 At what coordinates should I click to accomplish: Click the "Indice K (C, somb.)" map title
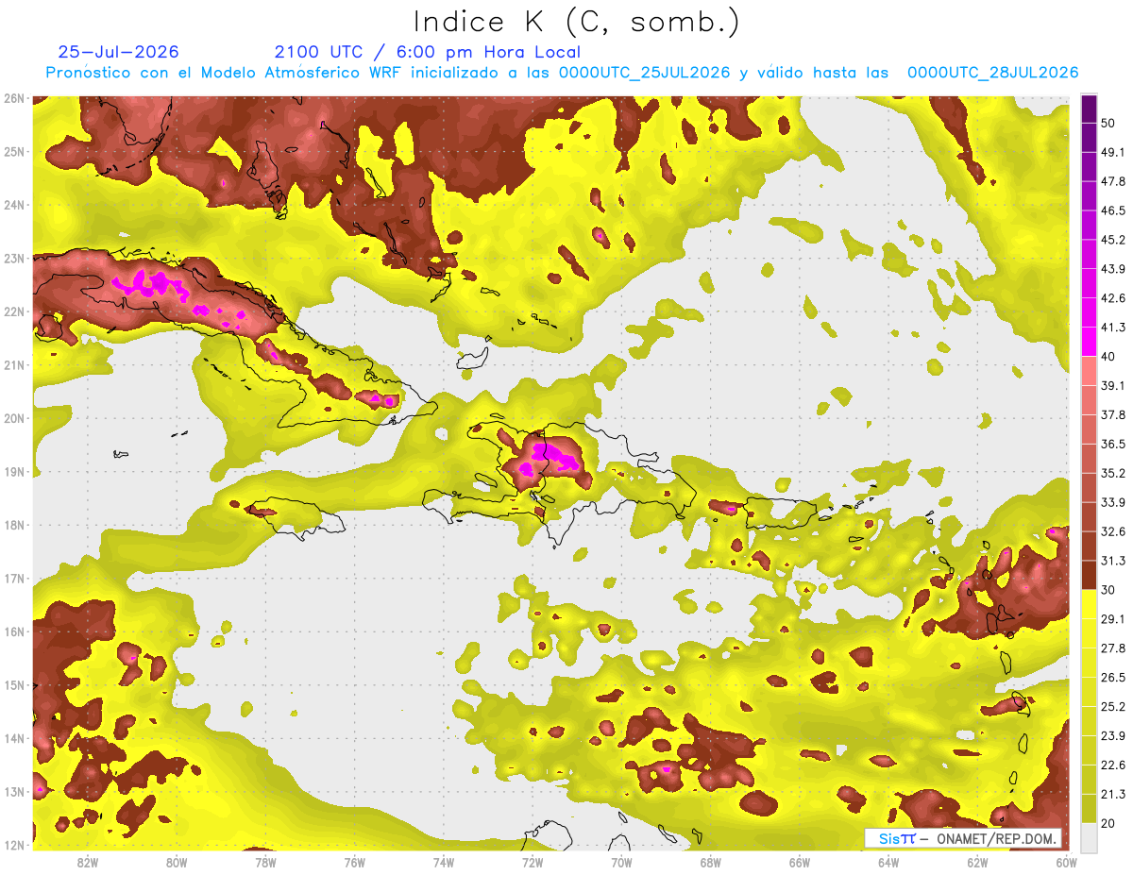tap(576, 23)
